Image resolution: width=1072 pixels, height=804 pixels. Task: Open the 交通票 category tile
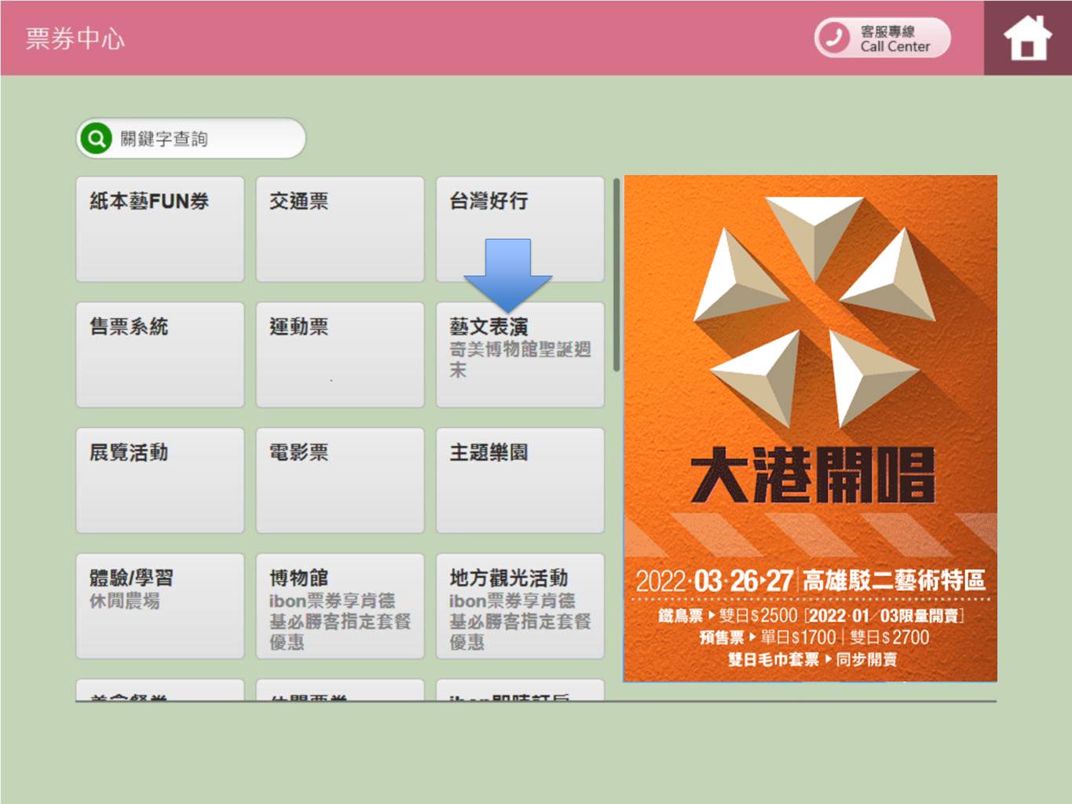tap(340, 229)
